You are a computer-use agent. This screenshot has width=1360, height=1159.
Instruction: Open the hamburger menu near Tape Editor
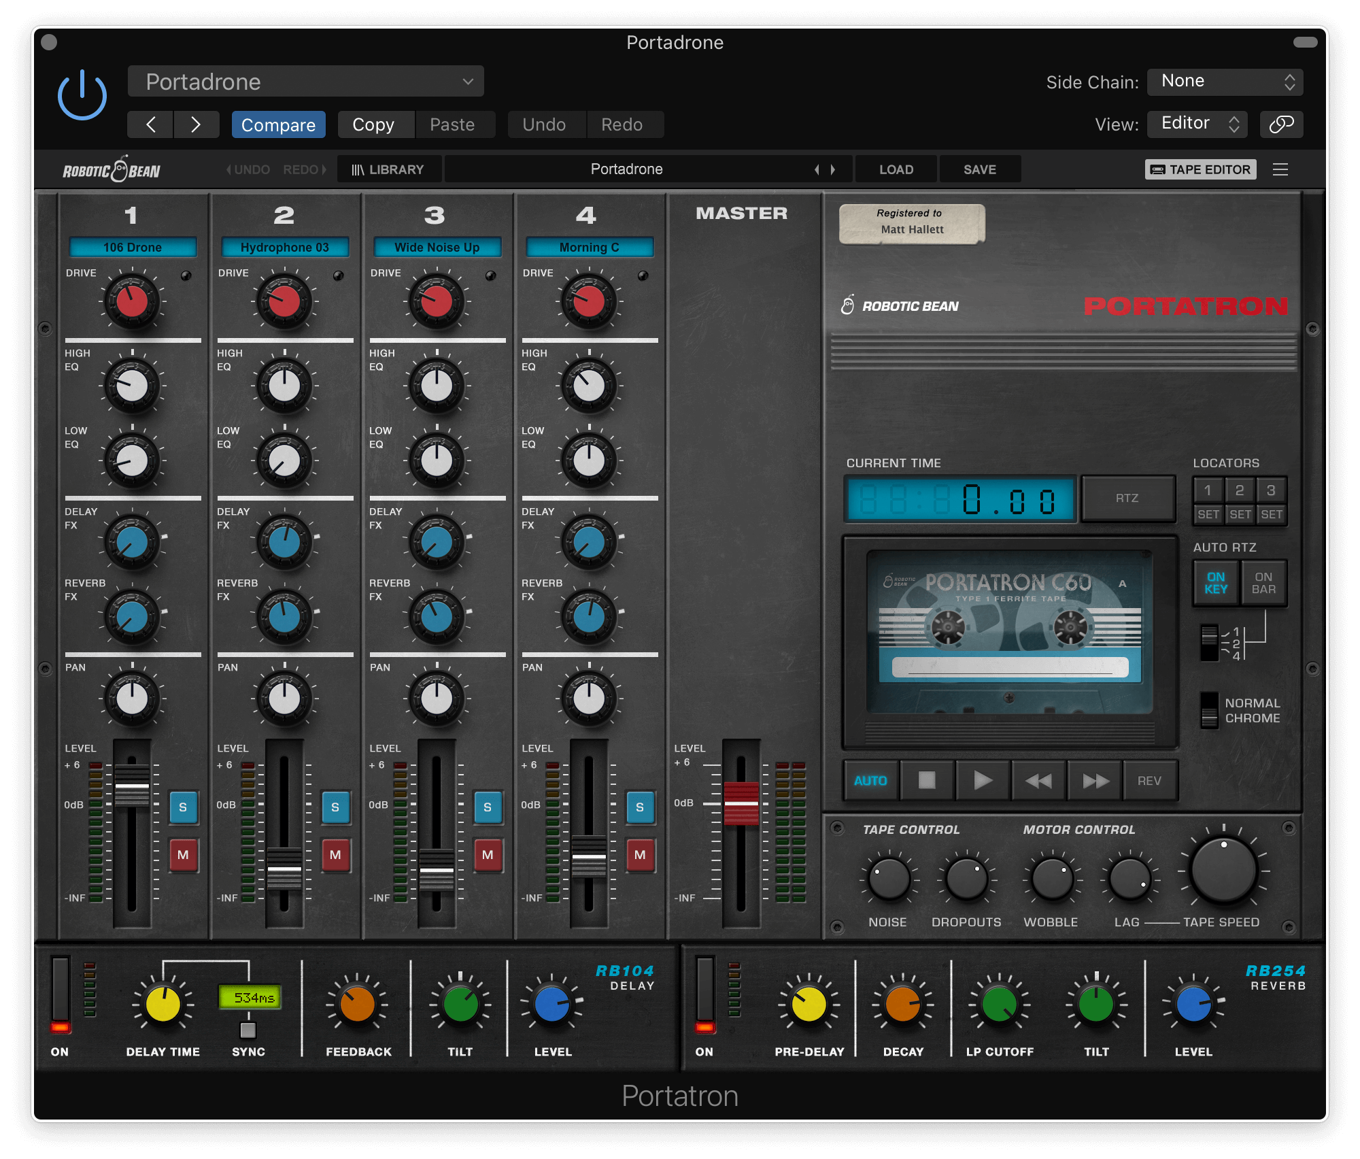tap(1280, 169)
